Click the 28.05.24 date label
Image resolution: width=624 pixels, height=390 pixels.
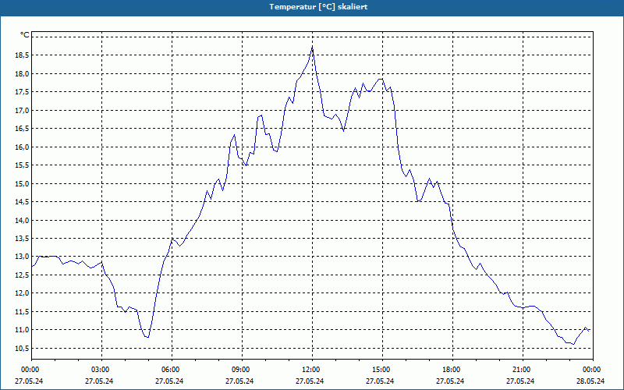pyautogui.click(x=590, y=381)
